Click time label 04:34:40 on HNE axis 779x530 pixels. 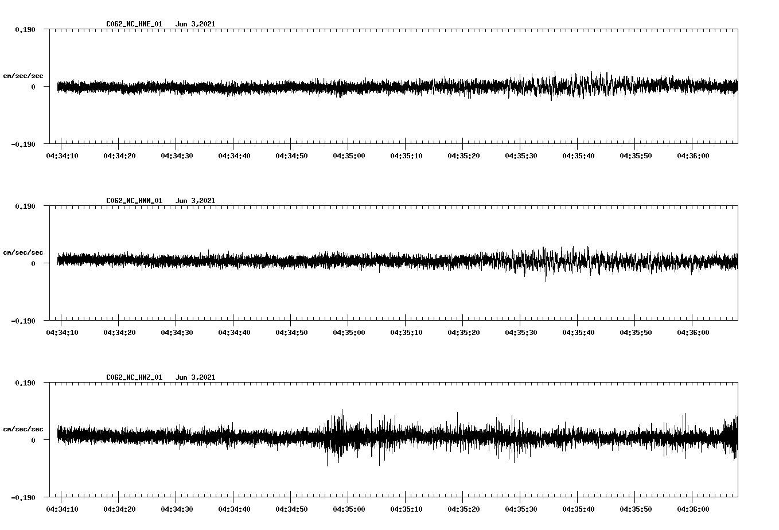(x=234, y=156)
